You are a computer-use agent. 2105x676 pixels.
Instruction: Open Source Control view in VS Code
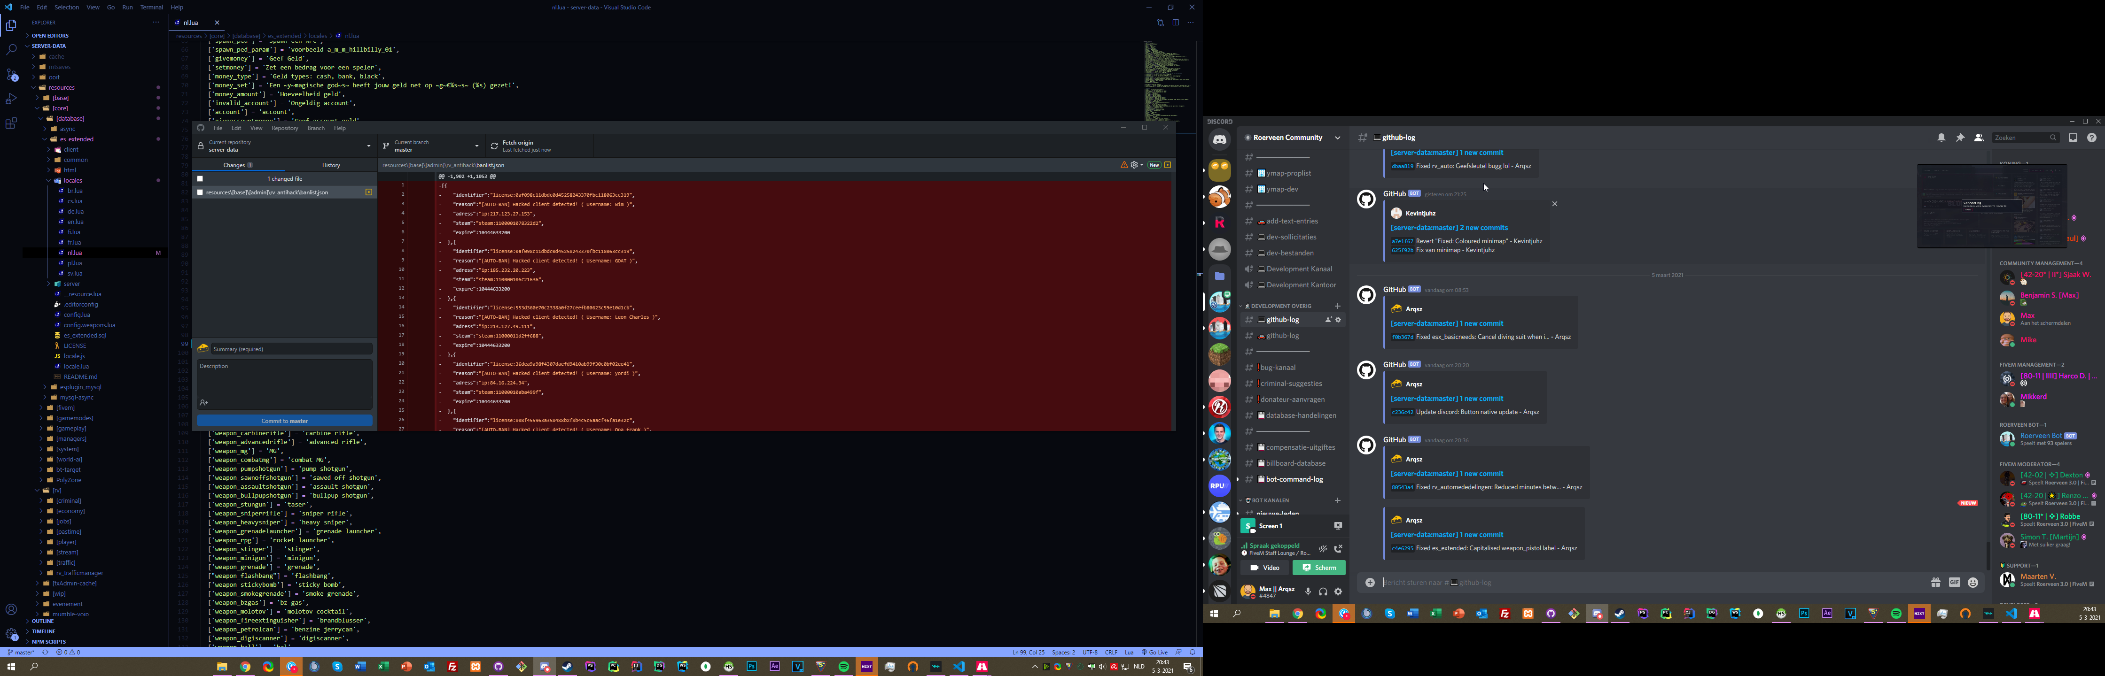click(11, 74)
